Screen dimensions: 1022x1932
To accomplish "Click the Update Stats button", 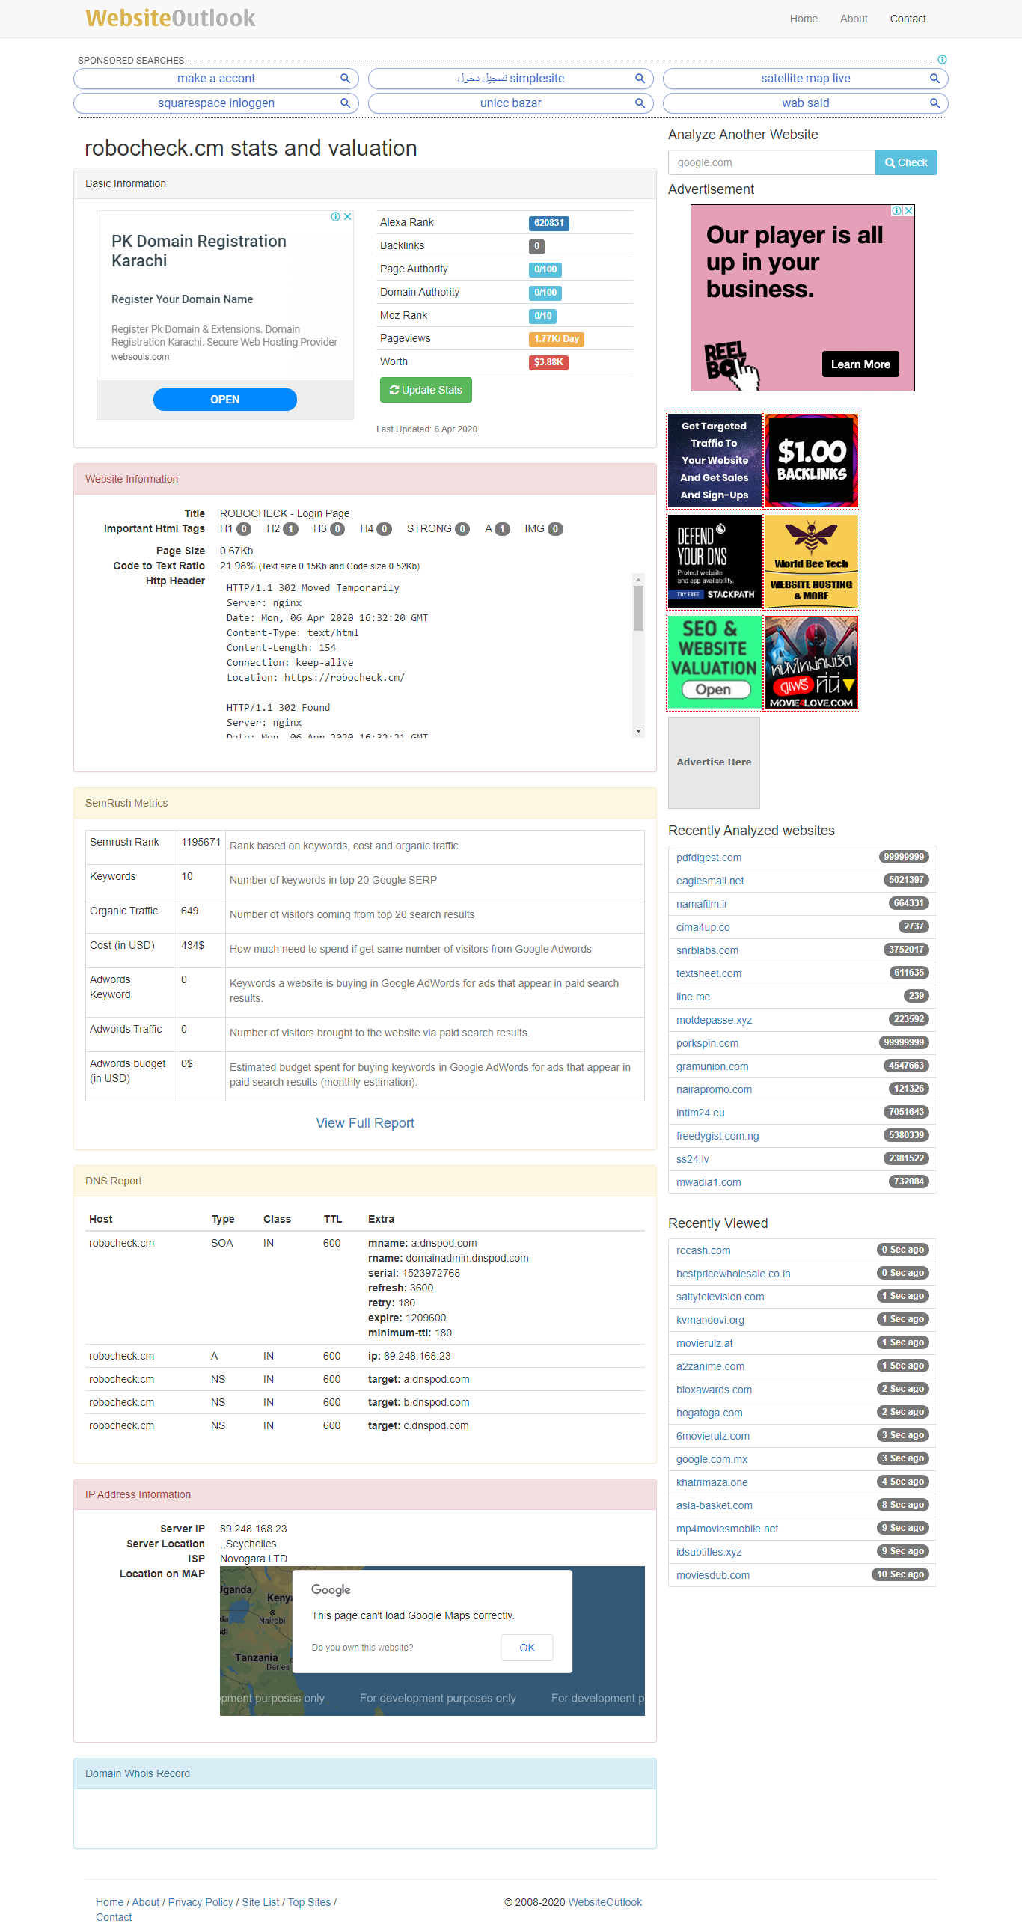I will click(x=426, y=390).
